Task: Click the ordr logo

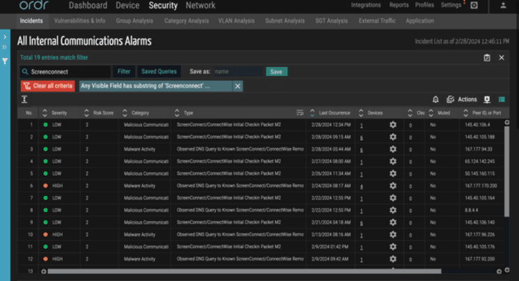Action: (33, 5)
